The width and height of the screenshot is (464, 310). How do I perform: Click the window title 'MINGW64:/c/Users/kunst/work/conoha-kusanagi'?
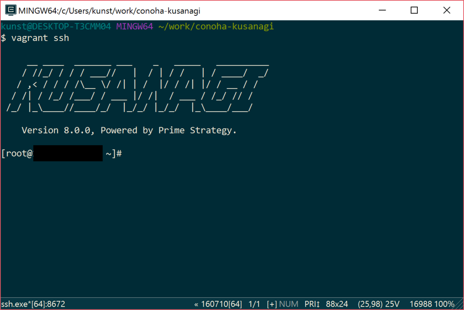(109, 11)
